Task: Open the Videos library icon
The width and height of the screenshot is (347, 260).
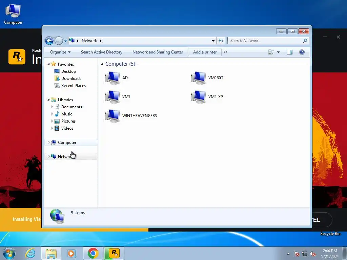Action: point(57,128)
